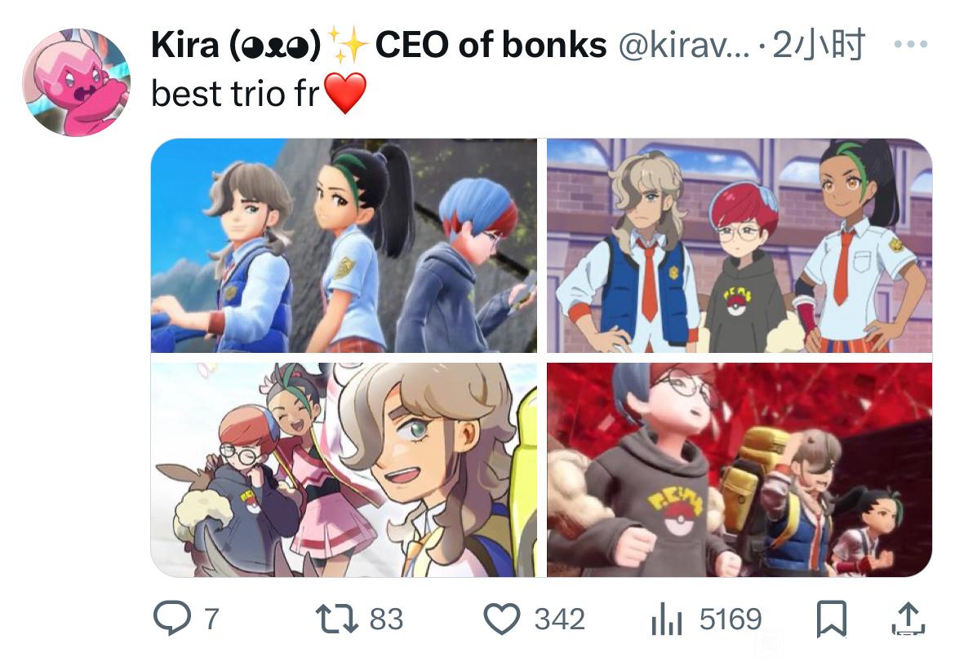The image size is (955, 670).
Task: Open bottom-left illustrated fan art image
Action: 344,470
